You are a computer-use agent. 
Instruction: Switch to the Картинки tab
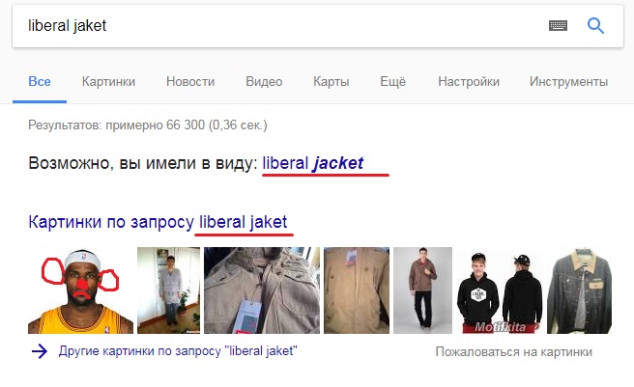[108, 82]
